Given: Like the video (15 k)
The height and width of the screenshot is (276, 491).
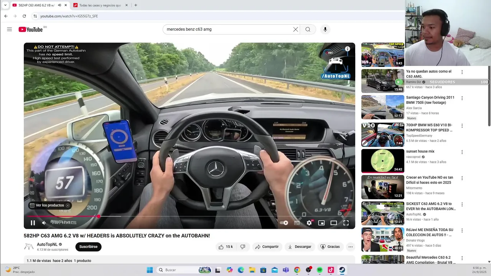Looking at the screenshot, I should tap(226, 247).
